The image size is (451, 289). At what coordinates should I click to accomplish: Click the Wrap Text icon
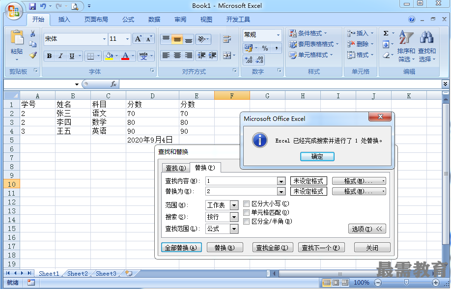[x=227, y=39]
